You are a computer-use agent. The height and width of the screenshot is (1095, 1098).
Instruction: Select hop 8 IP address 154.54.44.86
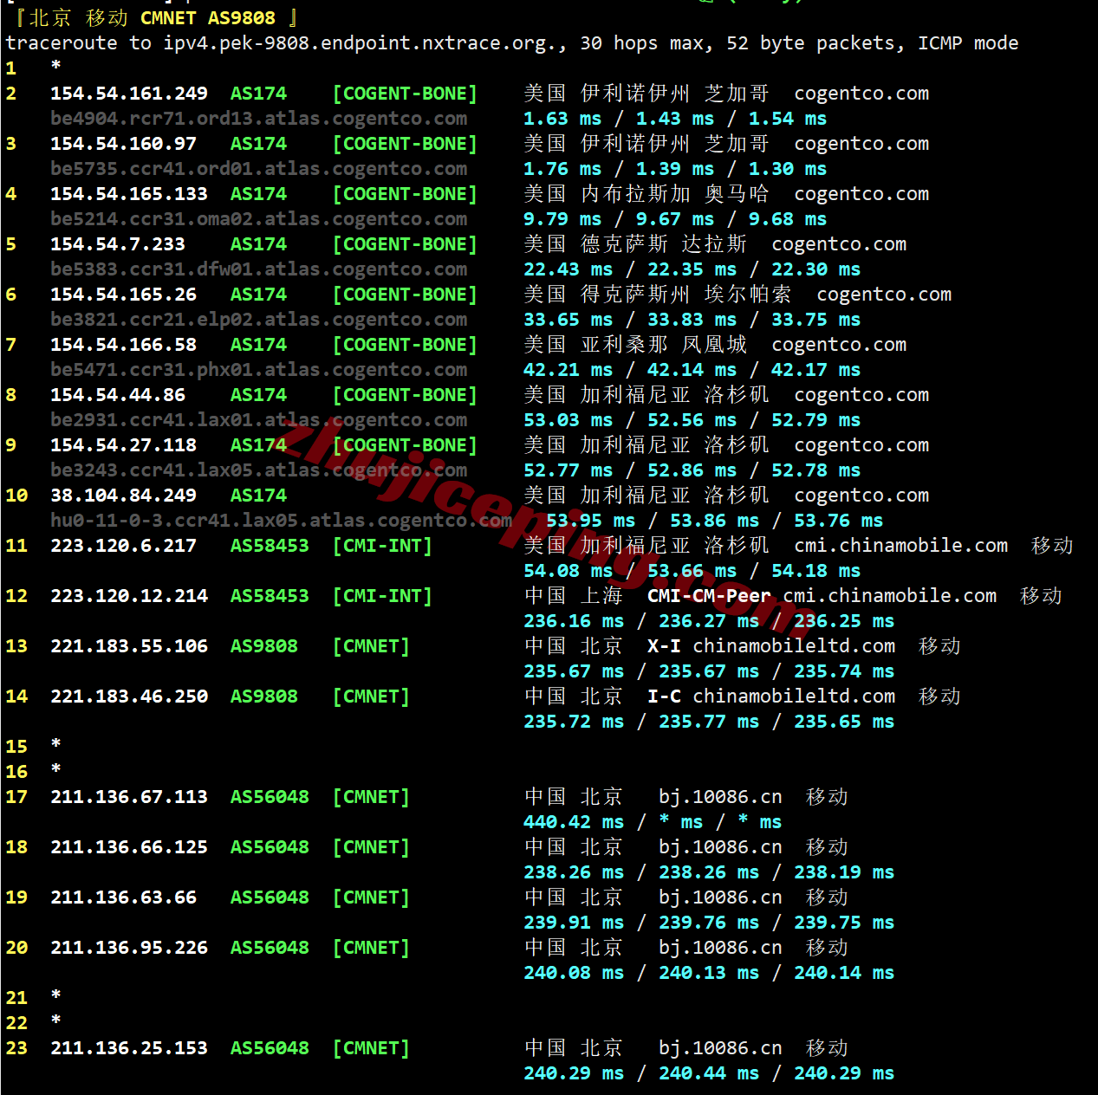(x=118, y=395)
